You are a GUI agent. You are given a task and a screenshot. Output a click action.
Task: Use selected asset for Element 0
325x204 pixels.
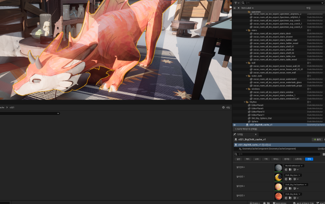tap(286, 170)
